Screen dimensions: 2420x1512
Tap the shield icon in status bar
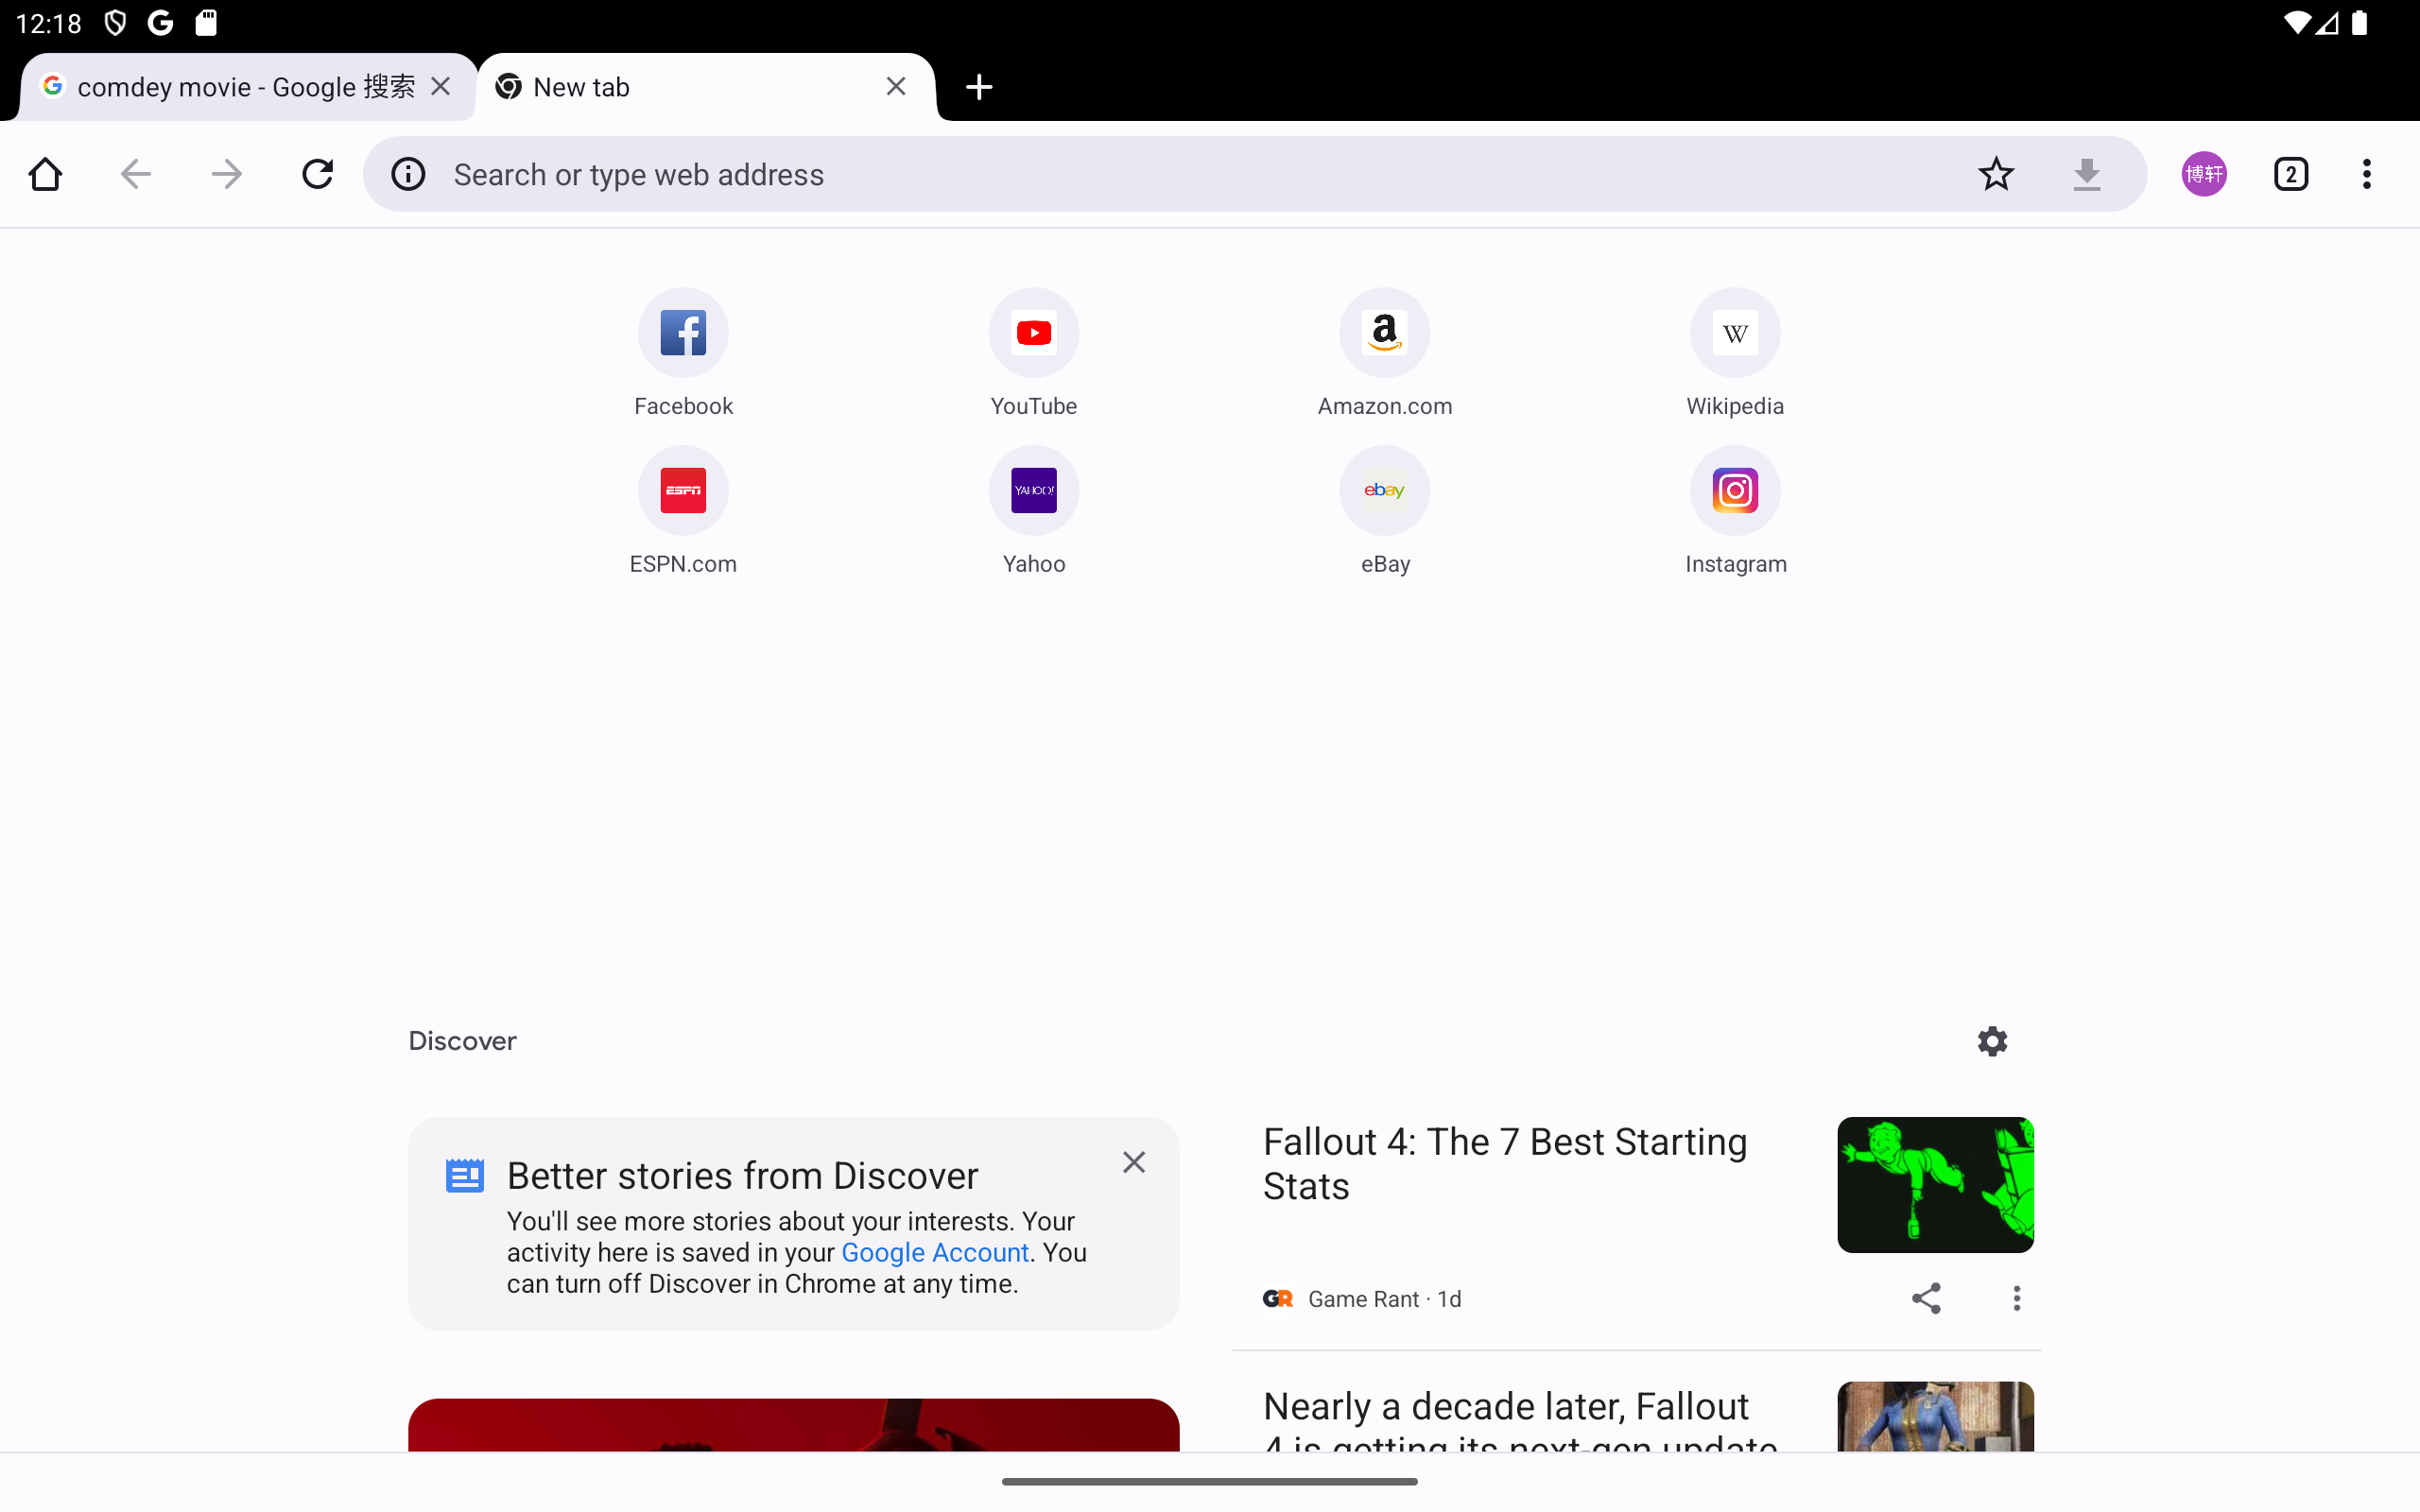[115, 23]
